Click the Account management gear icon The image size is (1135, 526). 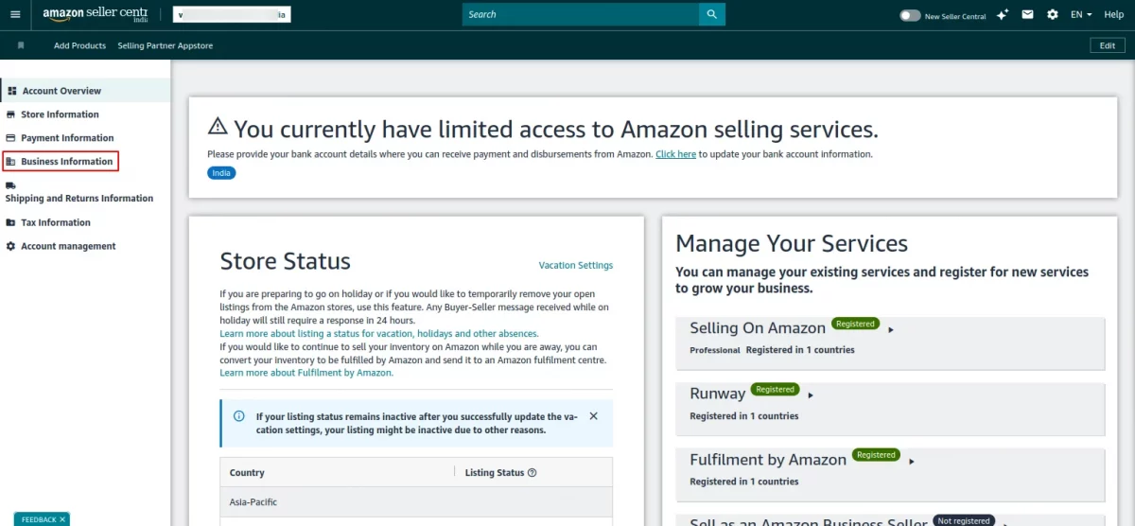click(11, 246)
